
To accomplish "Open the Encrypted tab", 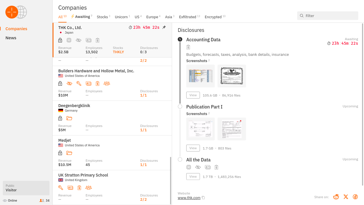I will [x=215, y=17].
